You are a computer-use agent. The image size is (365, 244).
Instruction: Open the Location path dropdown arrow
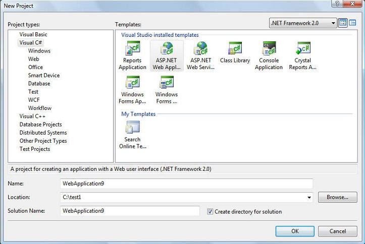pyautogui.click(x=309, y=197)
